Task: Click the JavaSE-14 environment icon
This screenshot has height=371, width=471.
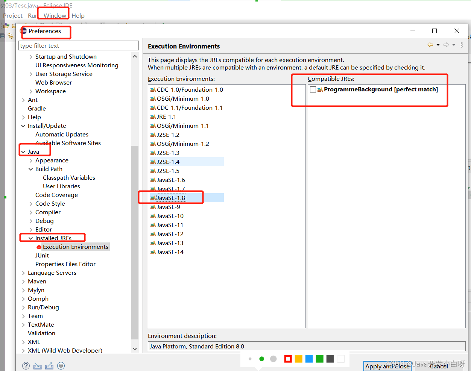Action: point(153,252)
